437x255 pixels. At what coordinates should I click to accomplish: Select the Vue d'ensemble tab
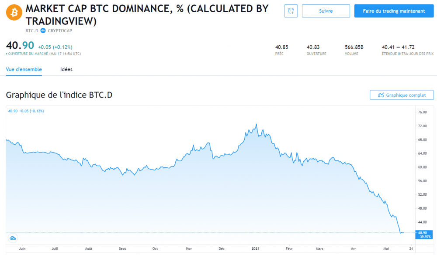point(24,69)
